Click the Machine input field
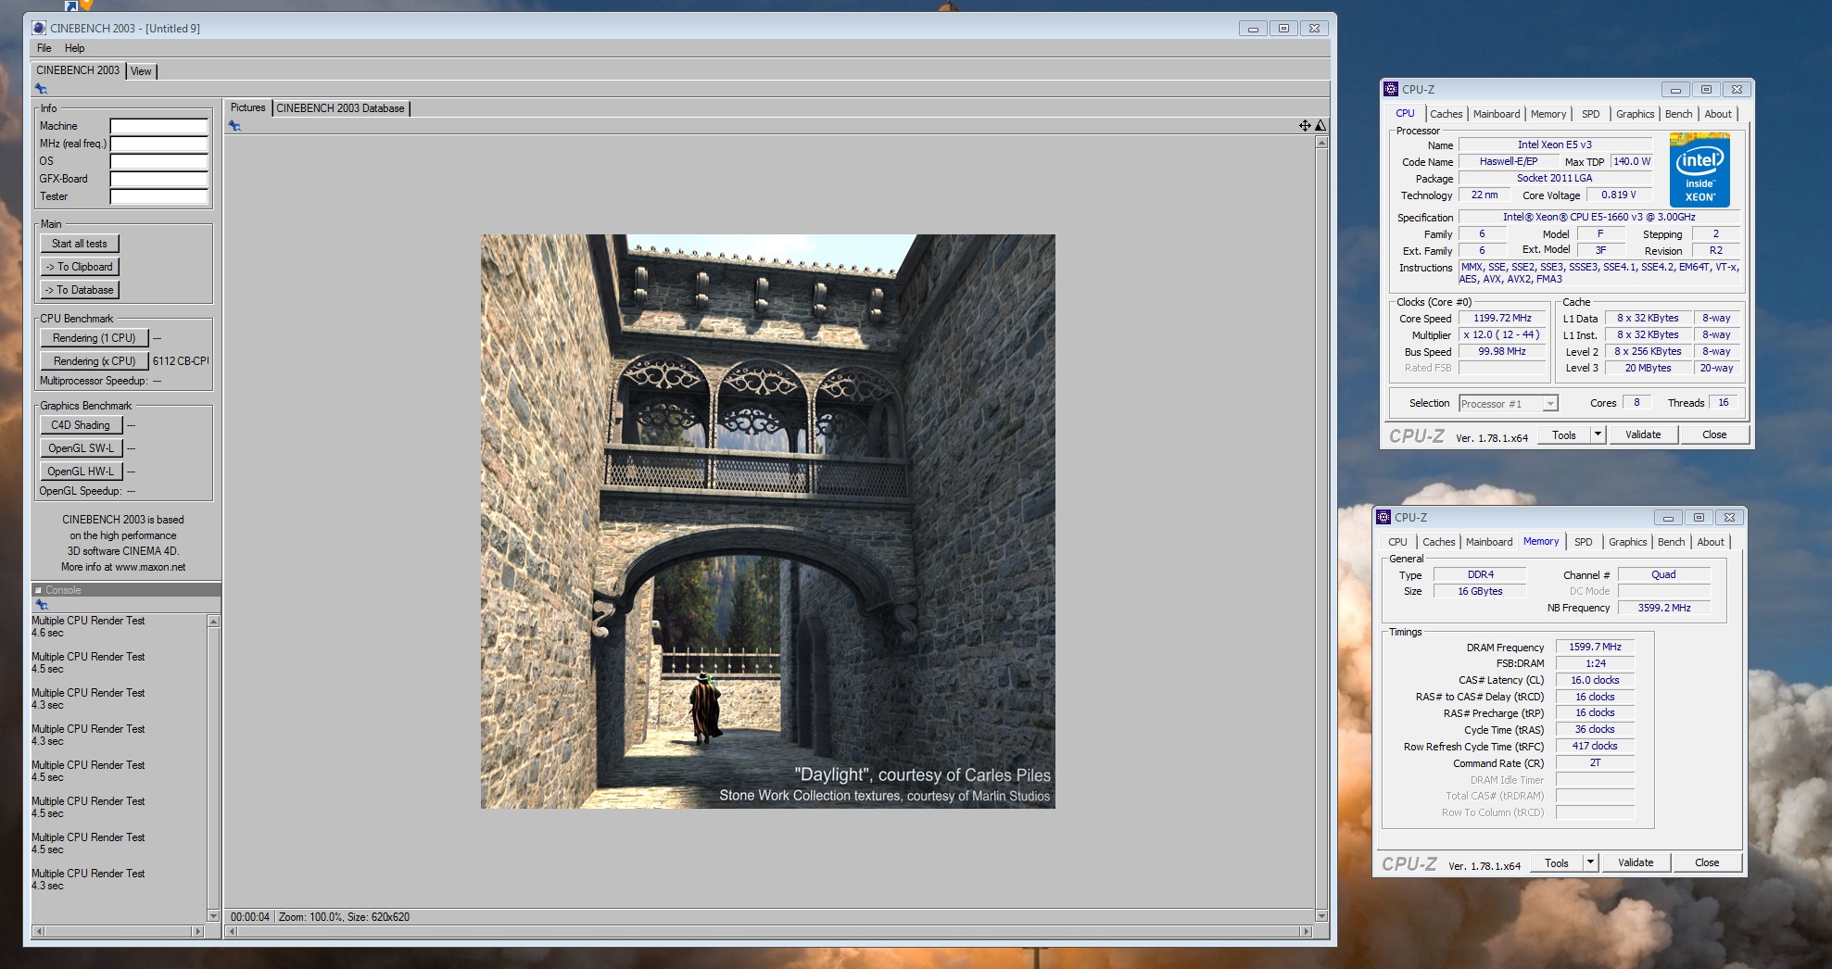The image size is (1832, 969). click(x=158, y=126)
